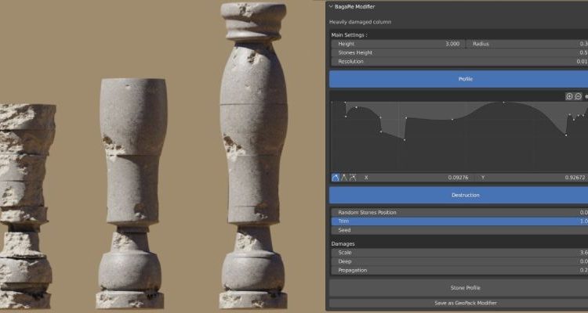The width and height of the screenshot is (588, 313).
Task: Click the Resolution field
Action: click(459, 61)
